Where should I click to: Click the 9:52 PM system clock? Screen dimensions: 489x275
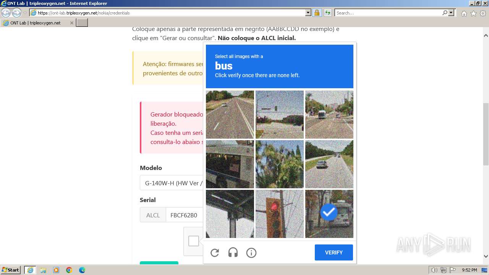(469, 270)
